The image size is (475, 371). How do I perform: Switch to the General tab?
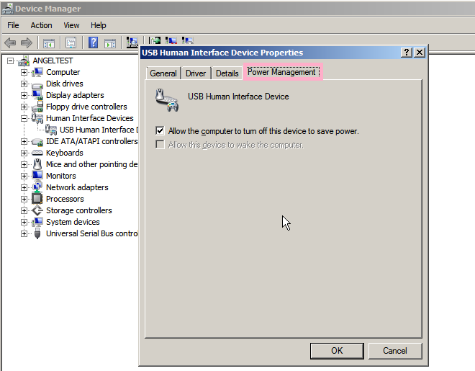pos(163,73)
